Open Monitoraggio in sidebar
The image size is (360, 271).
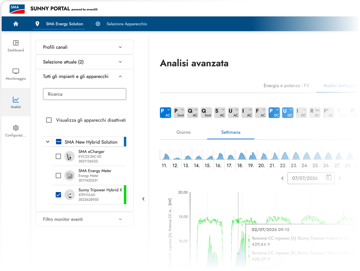[16, 74]
